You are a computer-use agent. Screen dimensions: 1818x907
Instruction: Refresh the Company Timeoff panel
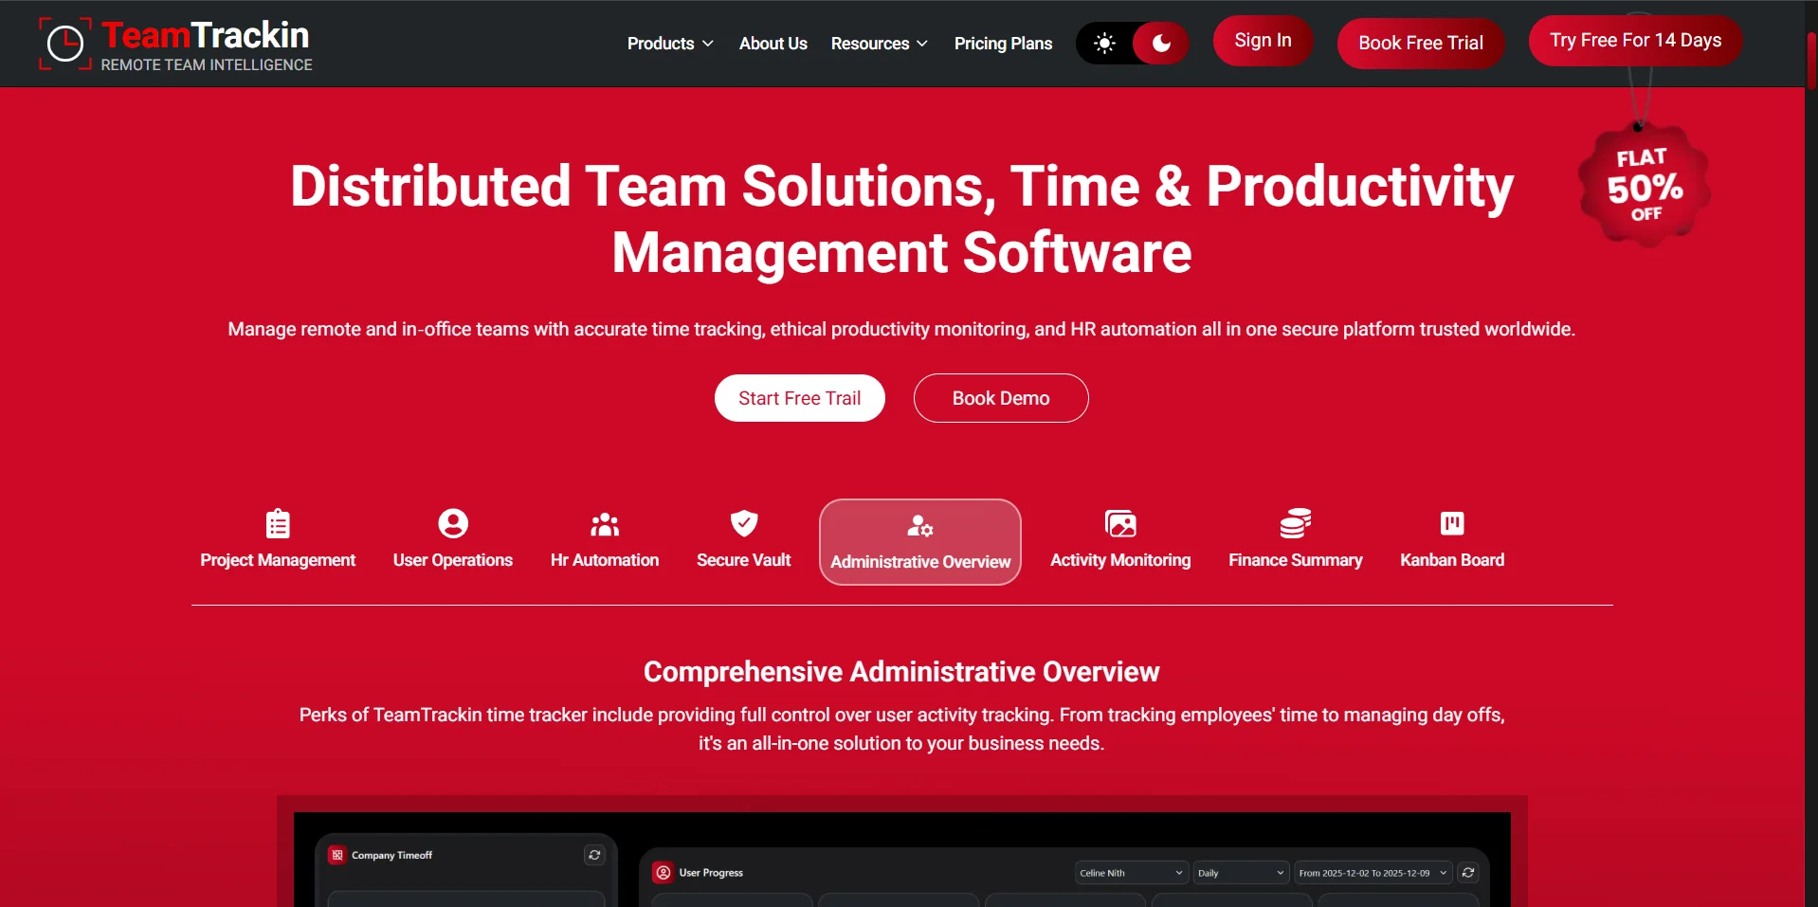tap(594, 855)
